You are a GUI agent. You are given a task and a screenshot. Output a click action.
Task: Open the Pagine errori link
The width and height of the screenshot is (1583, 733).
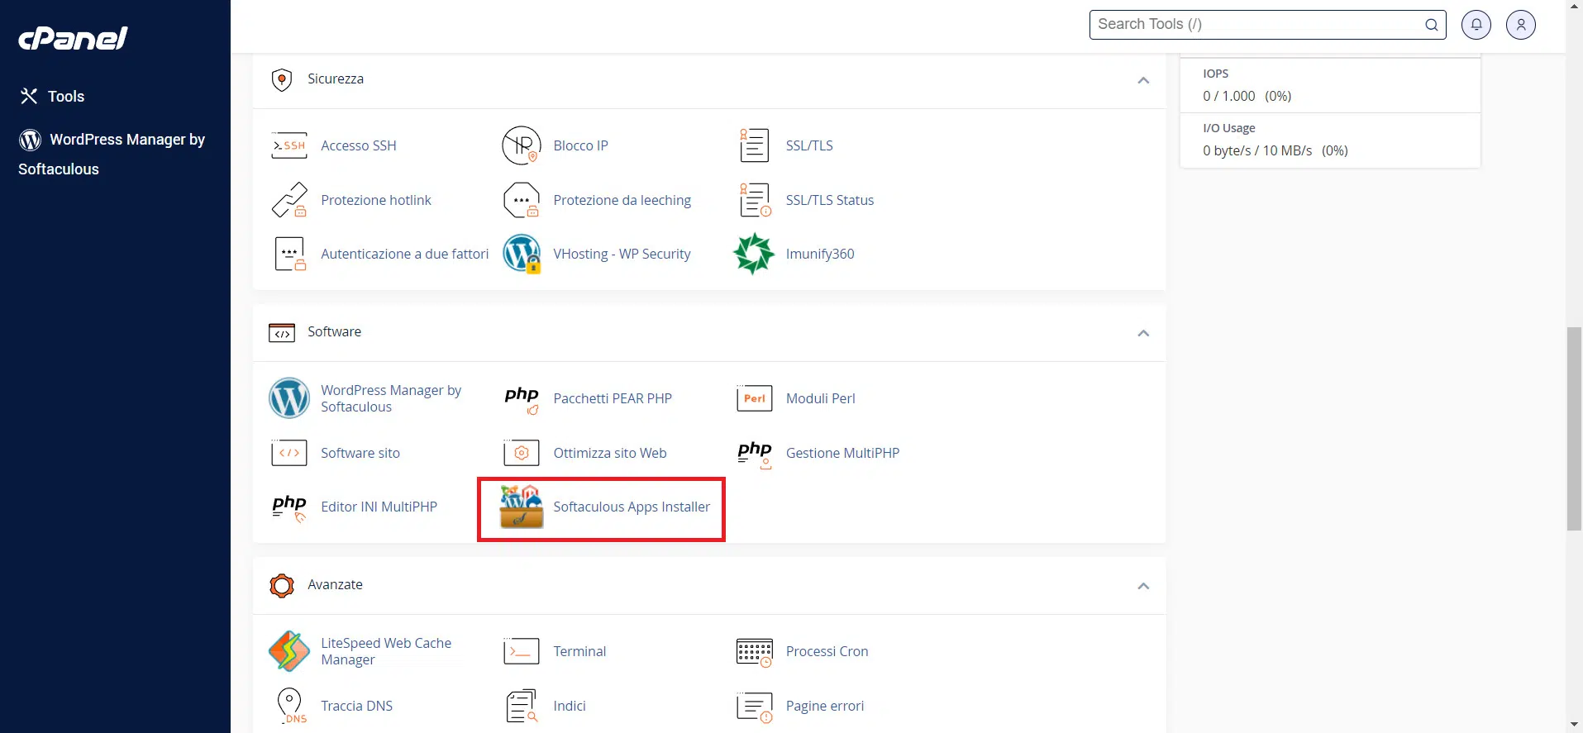pos(825,706)
